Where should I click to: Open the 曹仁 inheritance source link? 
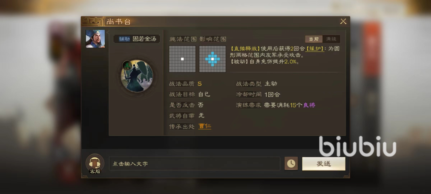click(x=205, y=126)
